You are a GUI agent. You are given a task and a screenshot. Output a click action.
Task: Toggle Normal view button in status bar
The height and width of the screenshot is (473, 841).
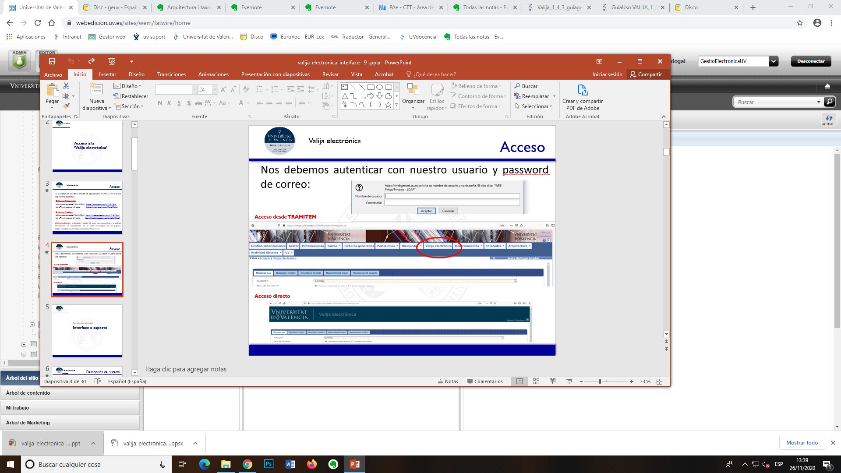(519, 381)
